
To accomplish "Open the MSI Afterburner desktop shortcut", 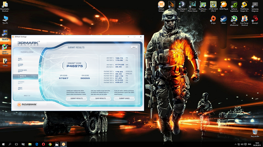I will (234, 19).
